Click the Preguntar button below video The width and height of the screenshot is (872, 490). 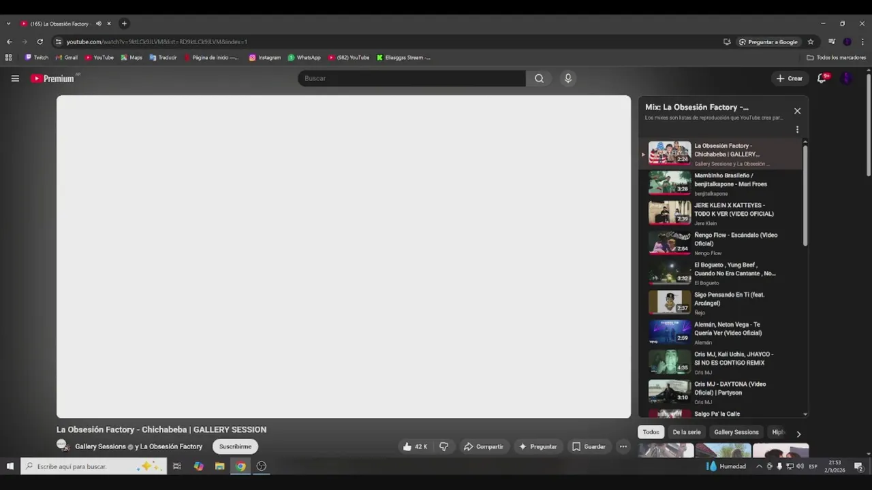point(538,446)
